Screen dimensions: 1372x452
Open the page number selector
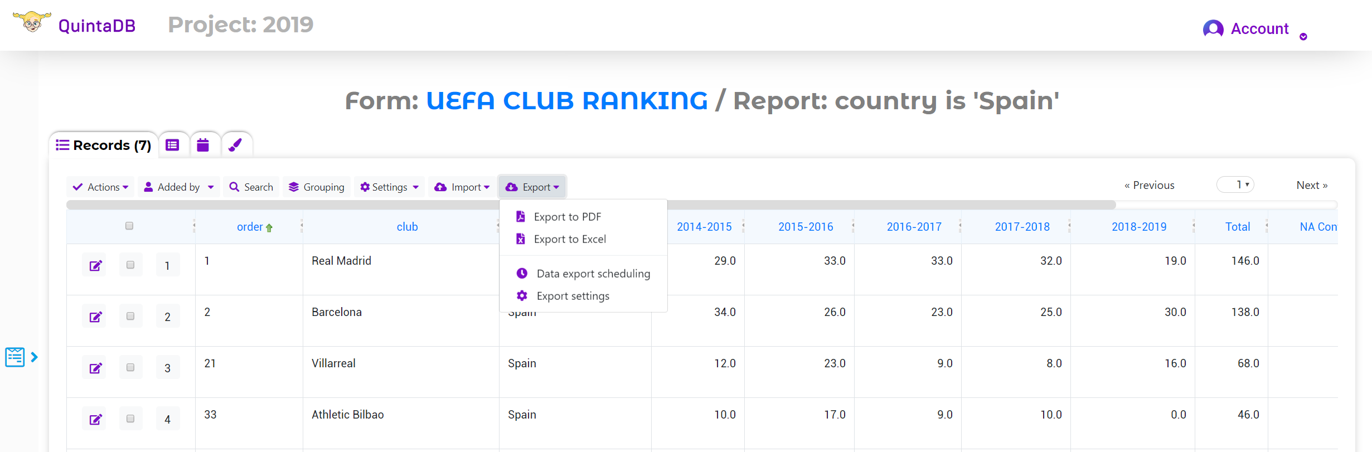tap(1235, 184)
